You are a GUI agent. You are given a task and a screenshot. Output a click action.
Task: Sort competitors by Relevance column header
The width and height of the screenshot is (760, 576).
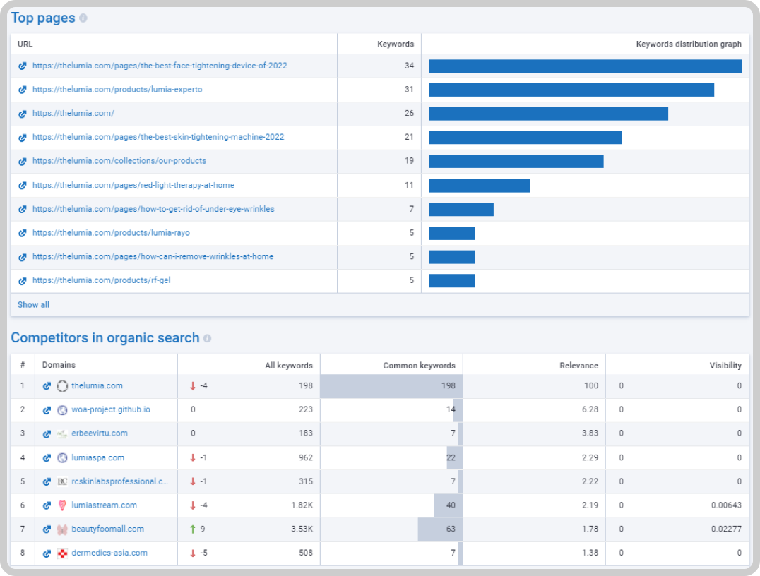click(x=578, y=365)
